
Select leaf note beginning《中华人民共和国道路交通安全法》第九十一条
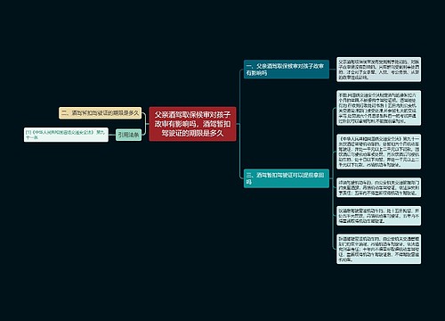point(379,152)
